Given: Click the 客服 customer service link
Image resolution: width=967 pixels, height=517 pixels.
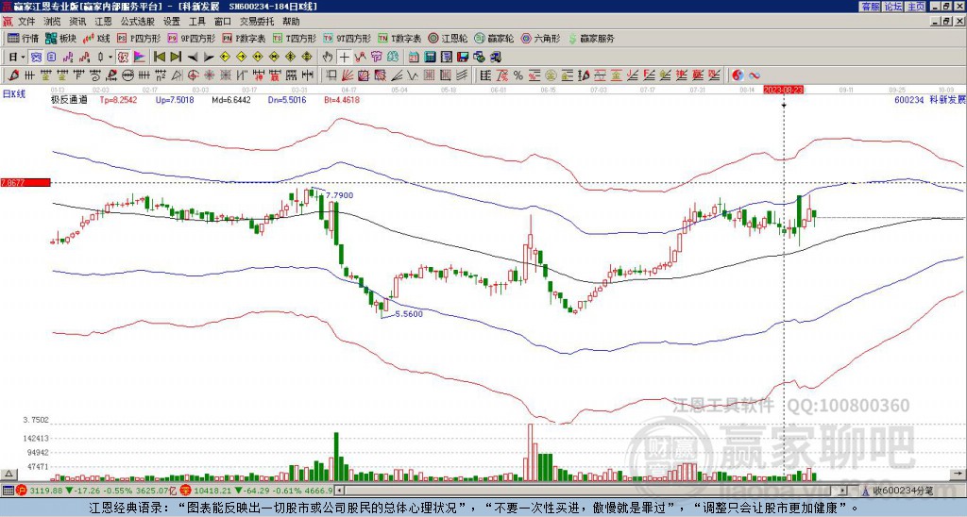Looking at the screenshot, I should click(871, 7).
